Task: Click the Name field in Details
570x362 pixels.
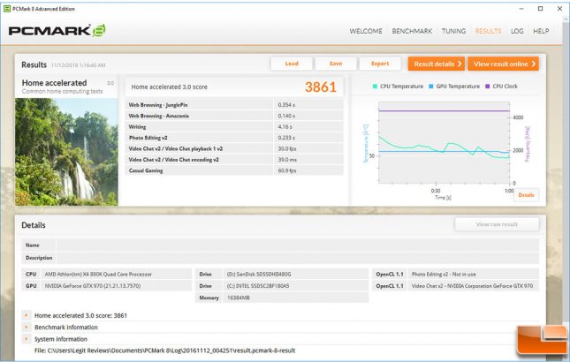Action: coord(297,245)
